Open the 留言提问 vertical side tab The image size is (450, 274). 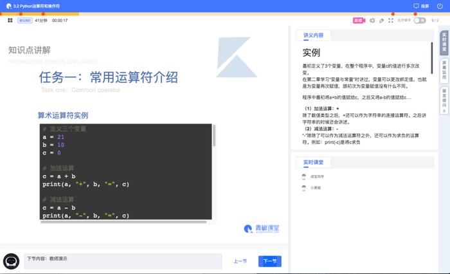444,100
